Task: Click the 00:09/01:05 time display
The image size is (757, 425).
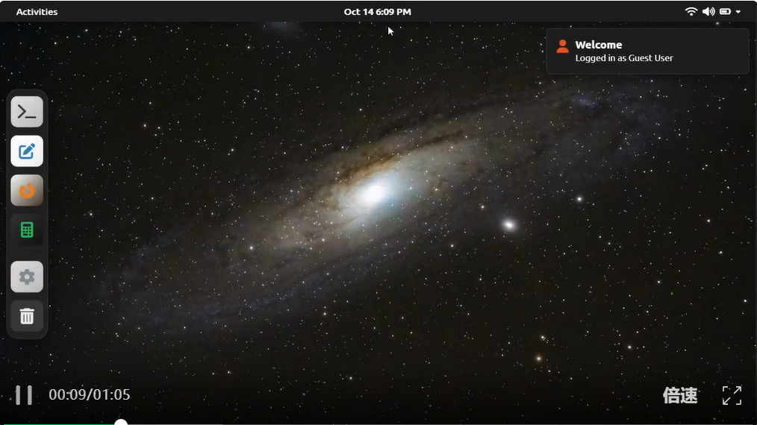Action: tap(90, 394)
